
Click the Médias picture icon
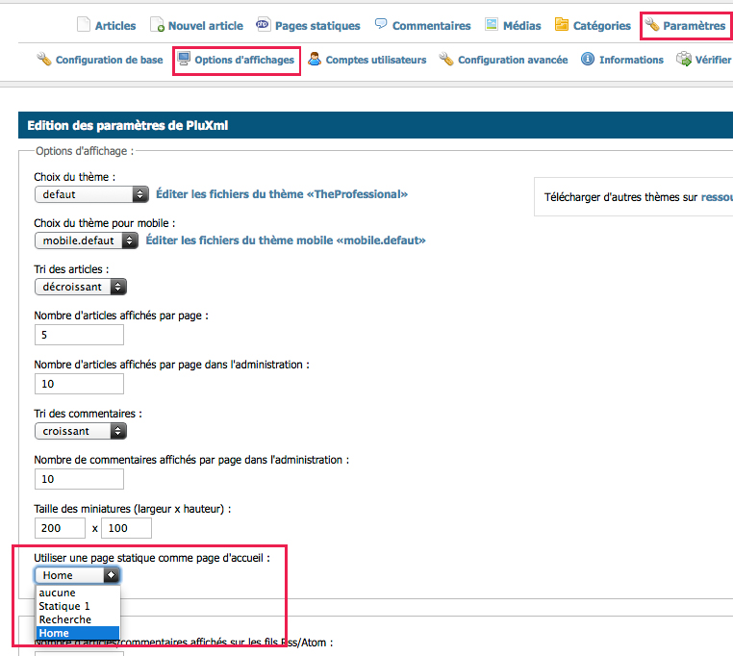point(492,25)
